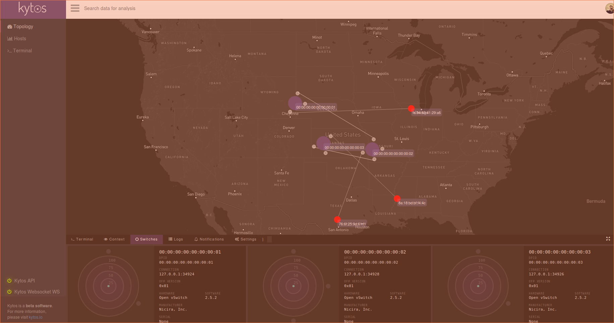Visit the kytos.io link

pyautogui.click(x=36, y=317)
